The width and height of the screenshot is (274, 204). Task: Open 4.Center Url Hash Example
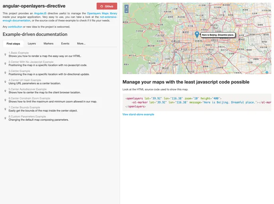(x=25, y=80)
